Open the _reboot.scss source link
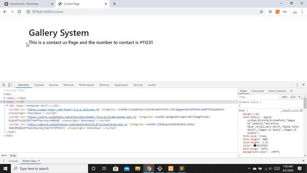This screenshot has height=173, width=307. [x=291, y=111]
